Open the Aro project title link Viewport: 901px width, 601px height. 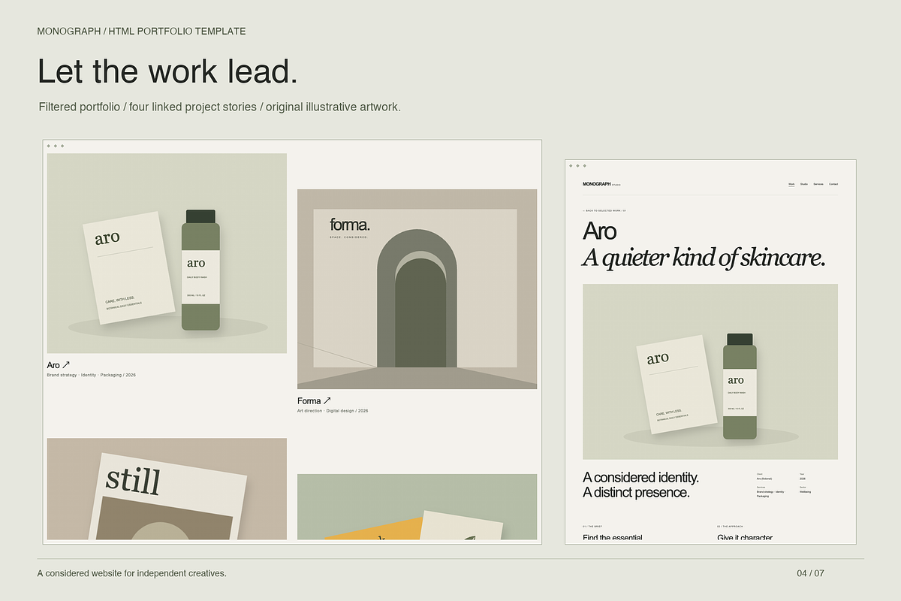53,365
